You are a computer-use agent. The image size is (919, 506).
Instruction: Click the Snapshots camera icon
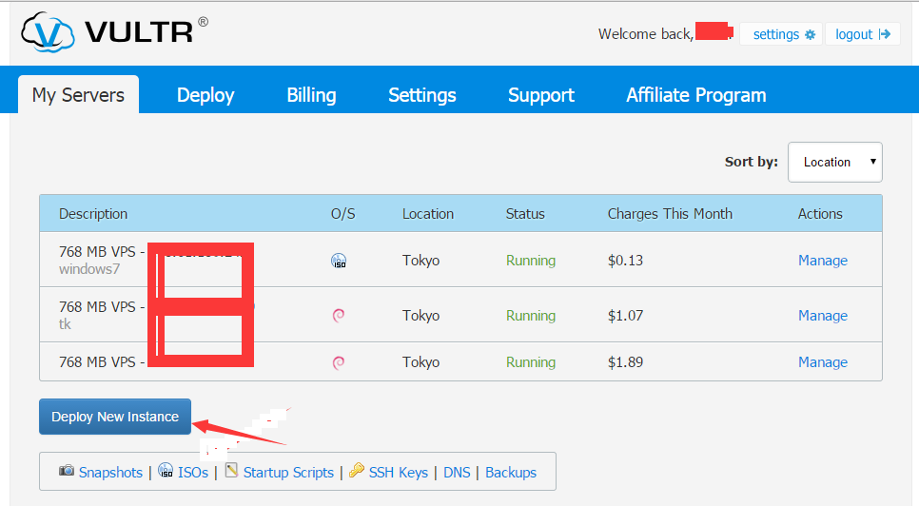[67, 471]
